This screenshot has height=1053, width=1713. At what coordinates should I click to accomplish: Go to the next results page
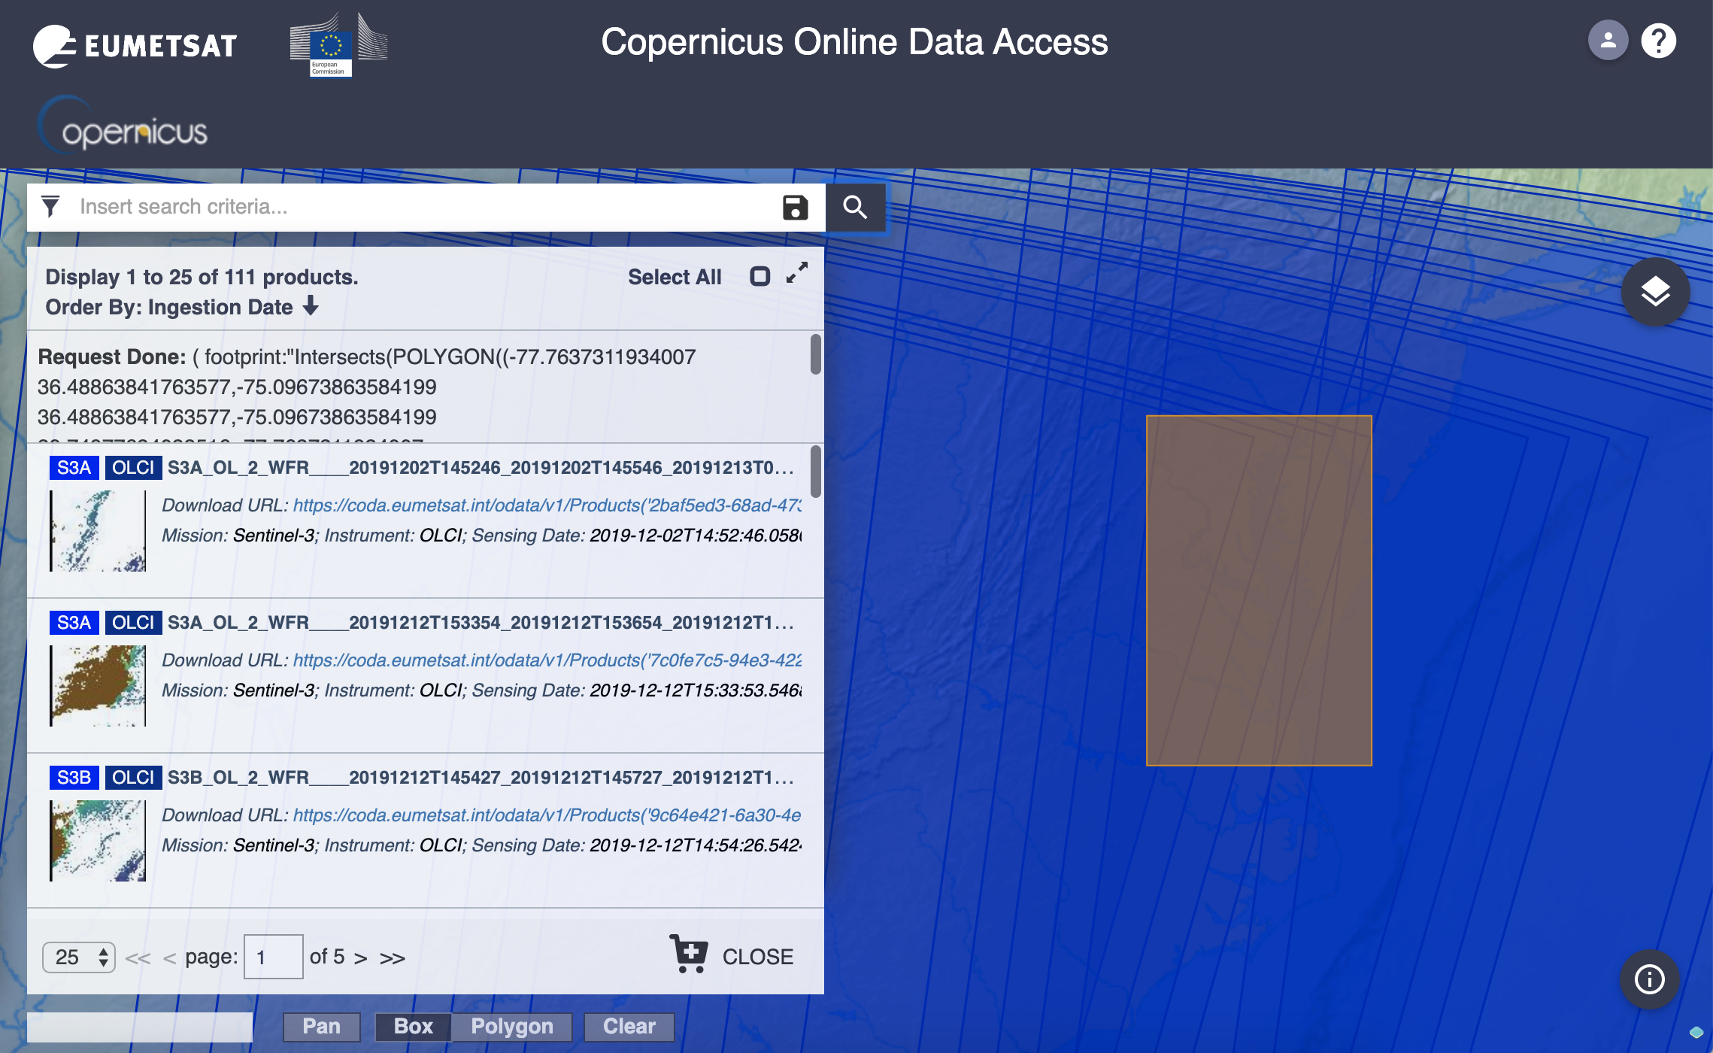[x=361, y=958]
